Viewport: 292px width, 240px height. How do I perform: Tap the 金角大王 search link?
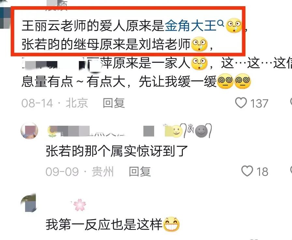[191, 25]
